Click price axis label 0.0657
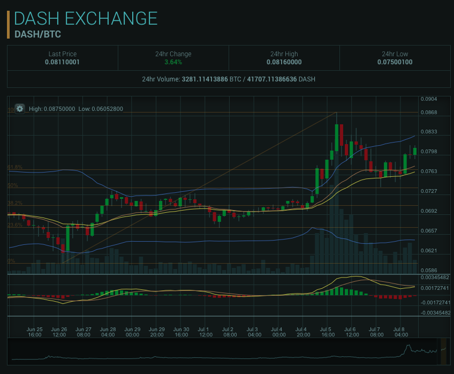Viewport: 454px width, 374px height. click(x=429, y=231)
